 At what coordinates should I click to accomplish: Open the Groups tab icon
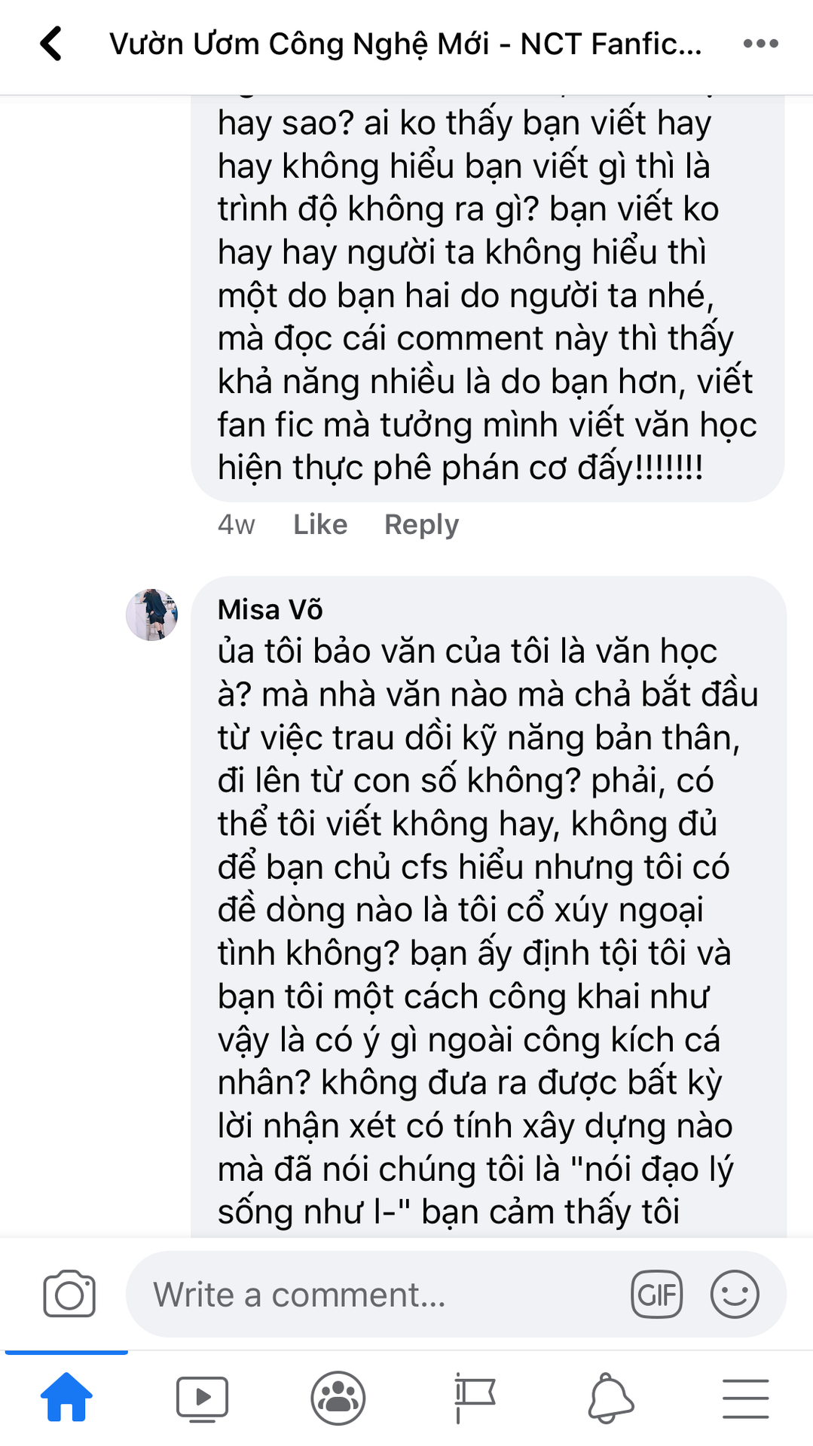pyautogui.click(x=338, y=1398)
